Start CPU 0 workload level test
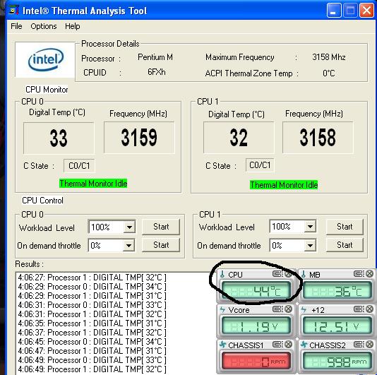Screen dimensions: 377x375 tap(161, 227)
